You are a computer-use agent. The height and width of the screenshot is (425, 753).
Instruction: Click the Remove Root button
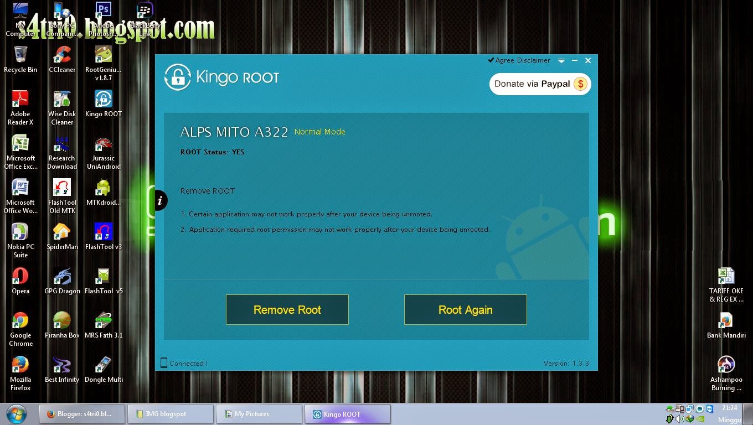[x=287, y=309]
